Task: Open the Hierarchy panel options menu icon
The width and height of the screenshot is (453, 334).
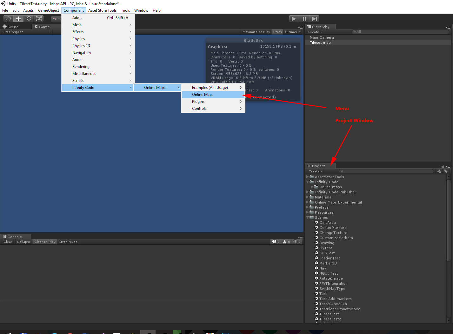Action: pos(448,28)
